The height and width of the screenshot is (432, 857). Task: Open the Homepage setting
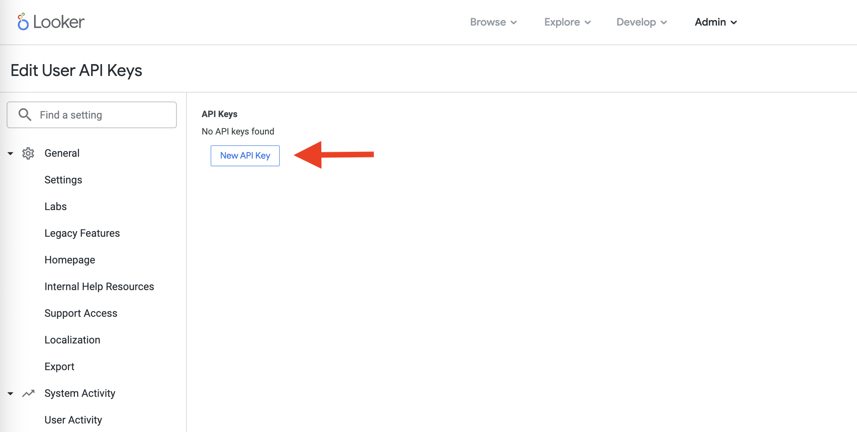70,260
